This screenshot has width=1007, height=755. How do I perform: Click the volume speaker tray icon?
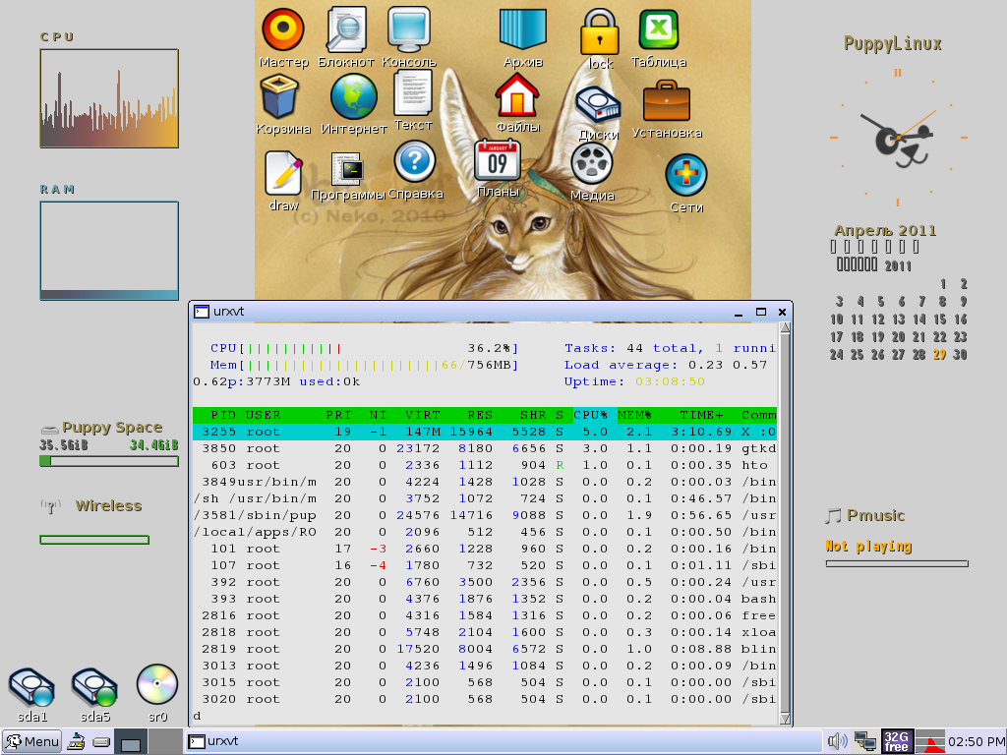838,741
